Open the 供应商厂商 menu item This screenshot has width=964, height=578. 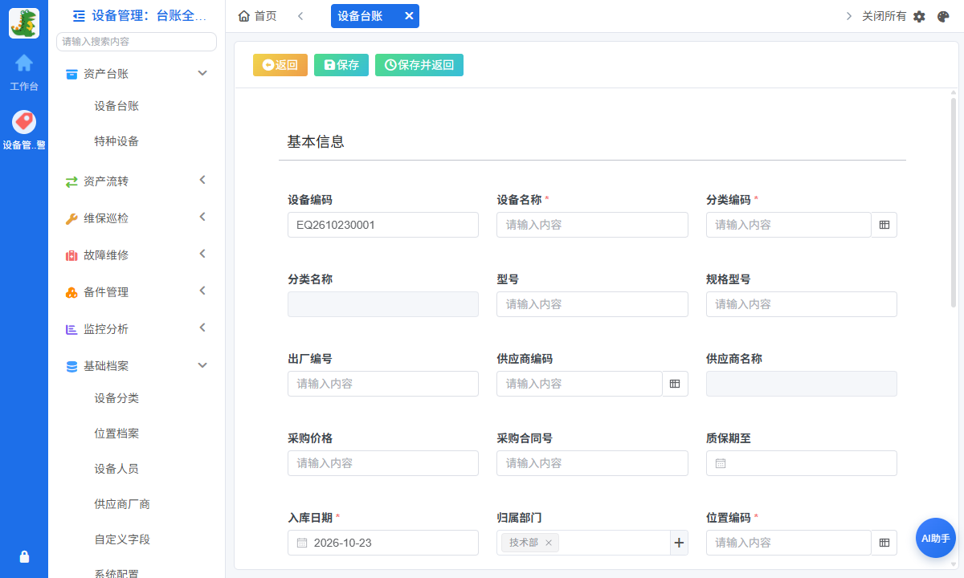[122, 504]
